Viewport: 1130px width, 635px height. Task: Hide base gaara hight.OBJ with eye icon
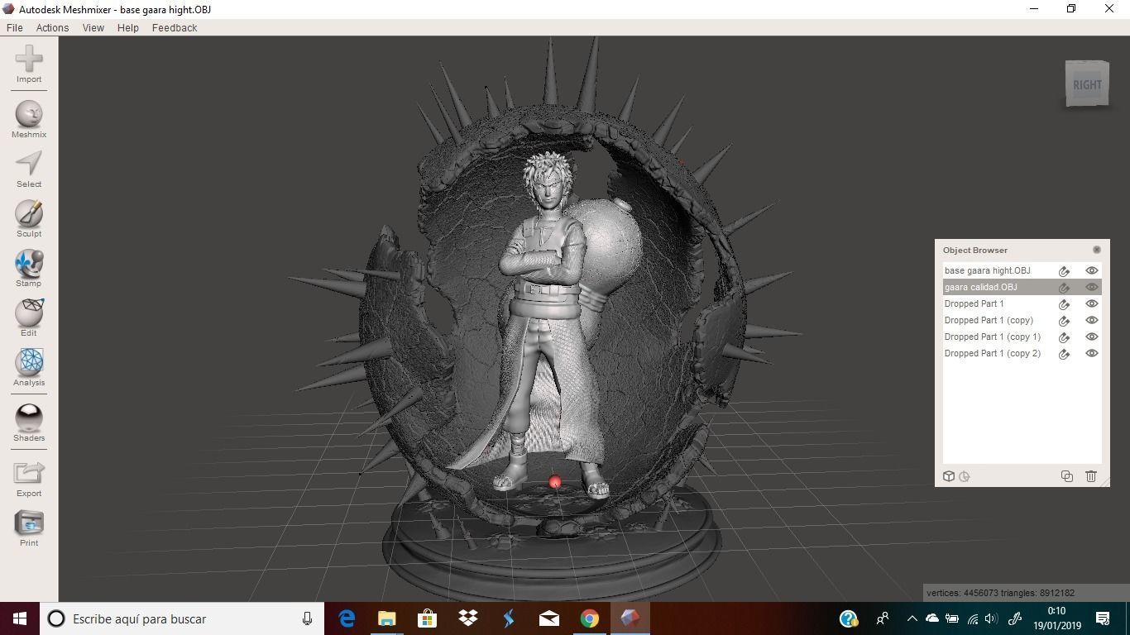coord(1092,270)
